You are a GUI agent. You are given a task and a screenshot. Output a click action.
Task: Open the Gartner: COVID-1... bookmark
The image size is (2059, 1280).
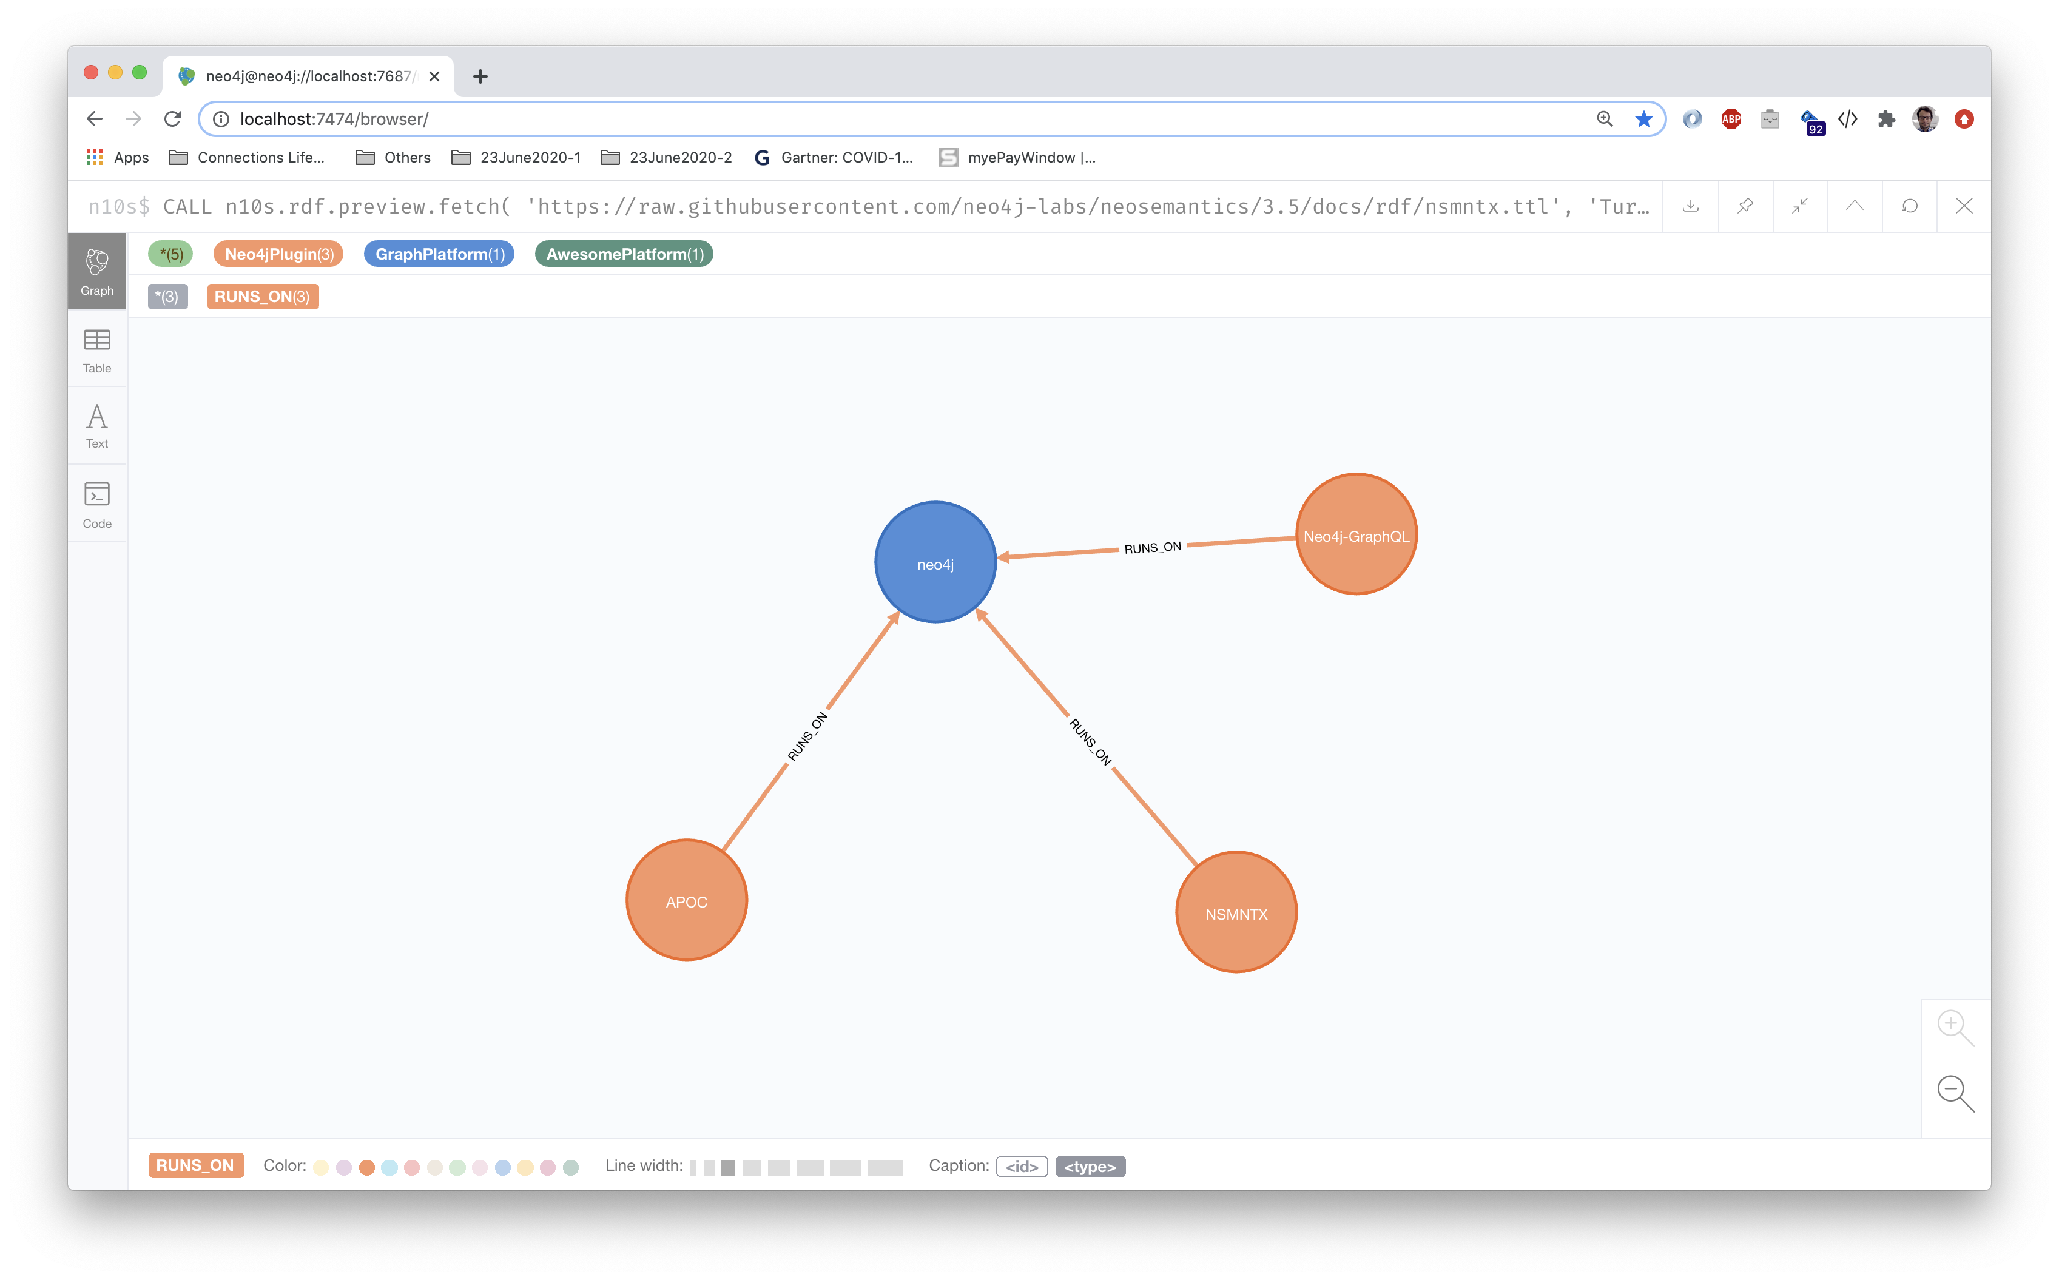(834, 158)
